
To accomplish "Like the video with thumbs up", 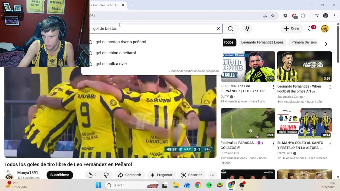I will click(92, 175).
